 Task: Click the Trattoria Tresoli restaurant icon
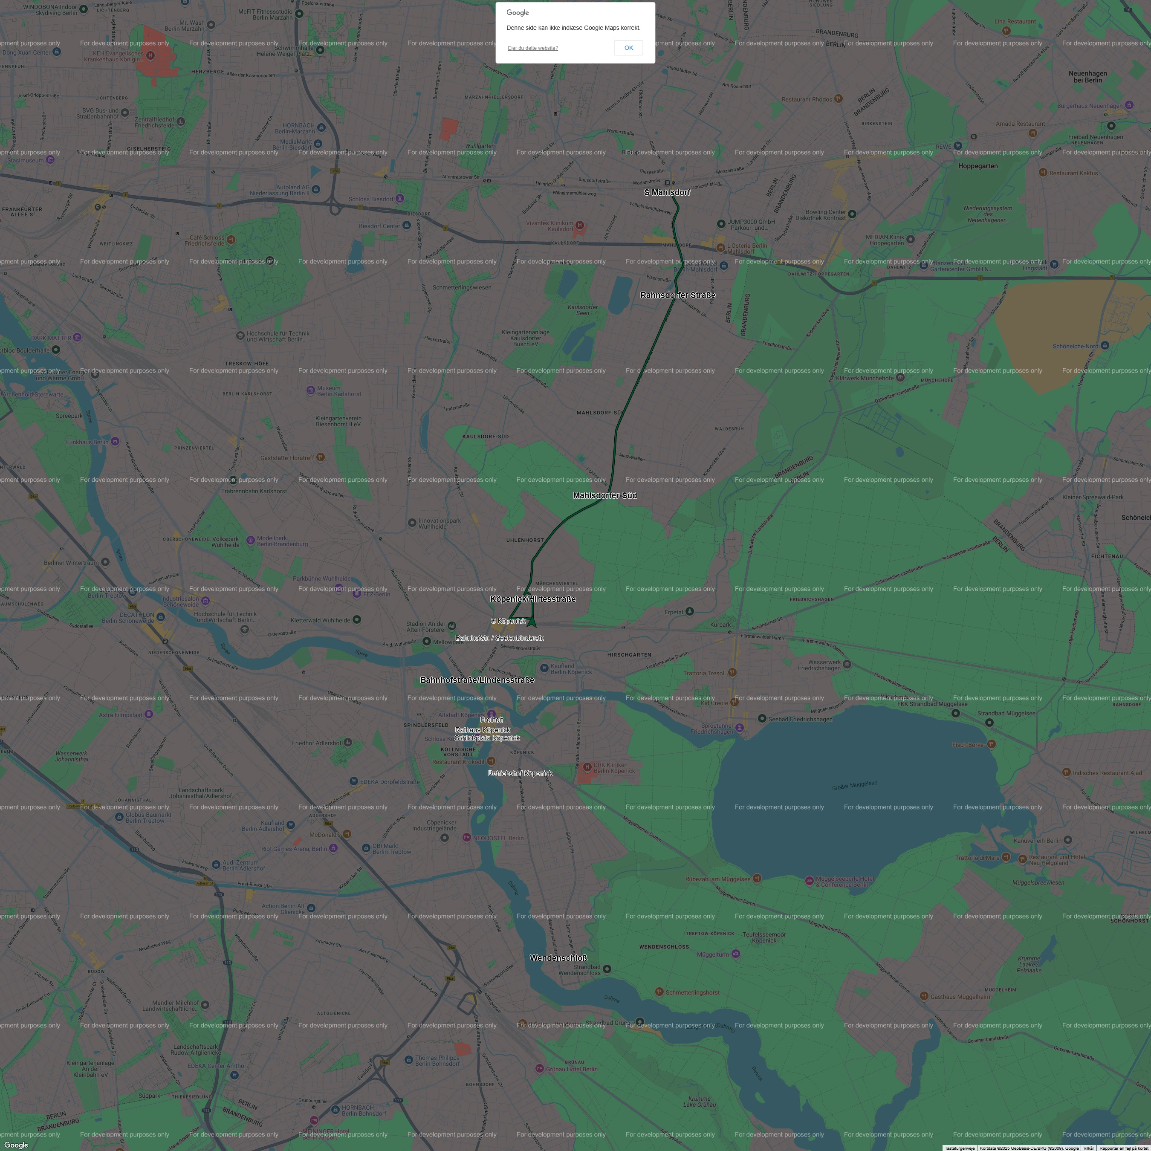[x=732, y=672]
